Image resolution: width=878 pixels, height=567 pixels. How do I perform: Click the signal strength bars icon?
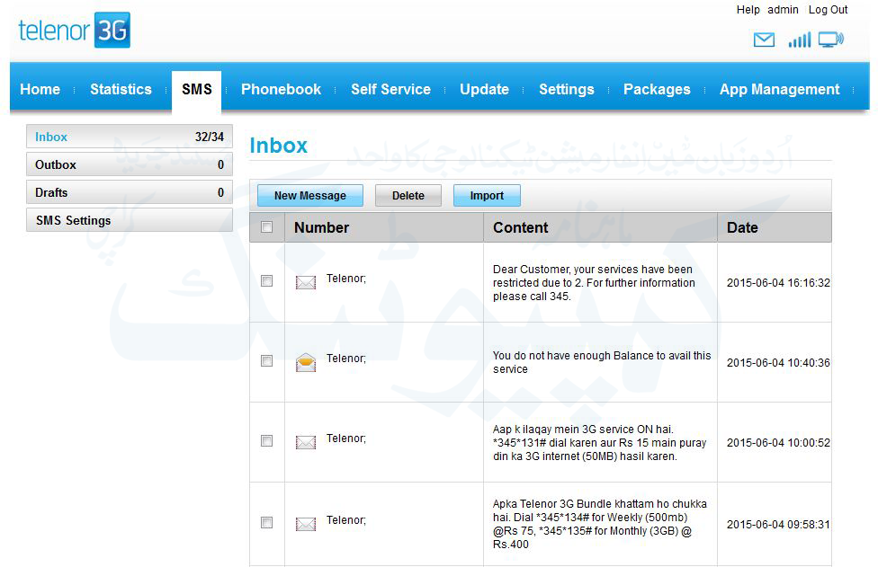tap(799, 40)
